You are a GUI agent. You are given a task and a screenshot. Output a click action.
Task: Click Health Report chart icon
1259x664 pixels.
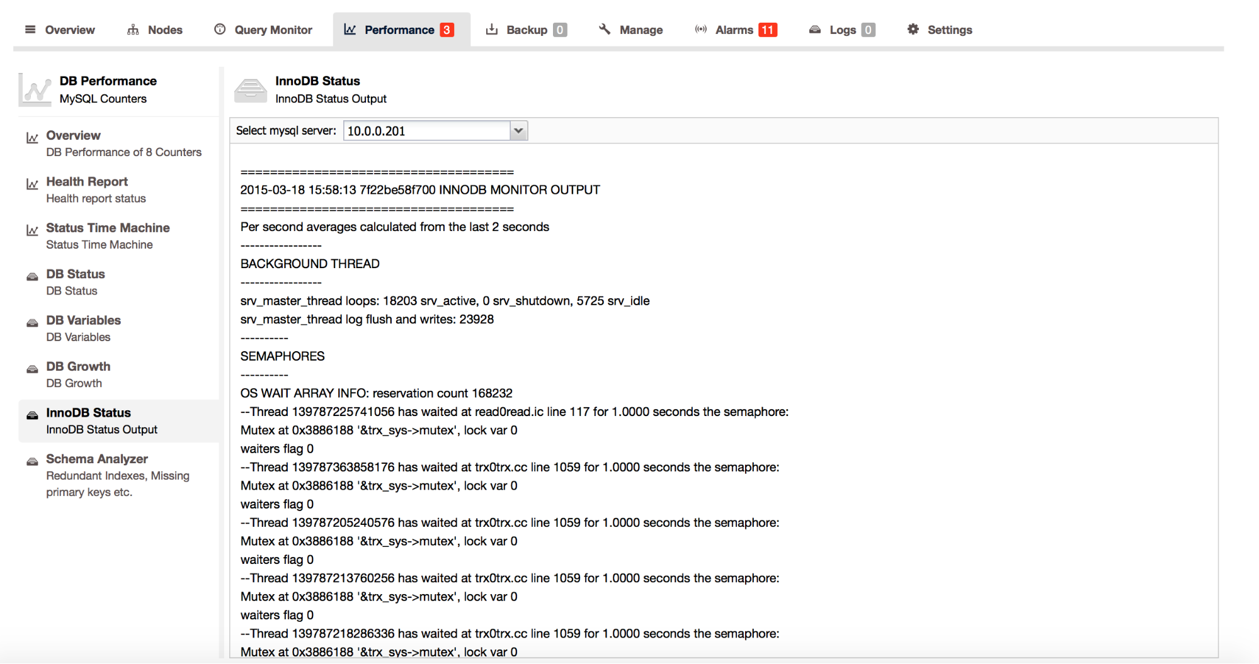click(x=32, y=184)
